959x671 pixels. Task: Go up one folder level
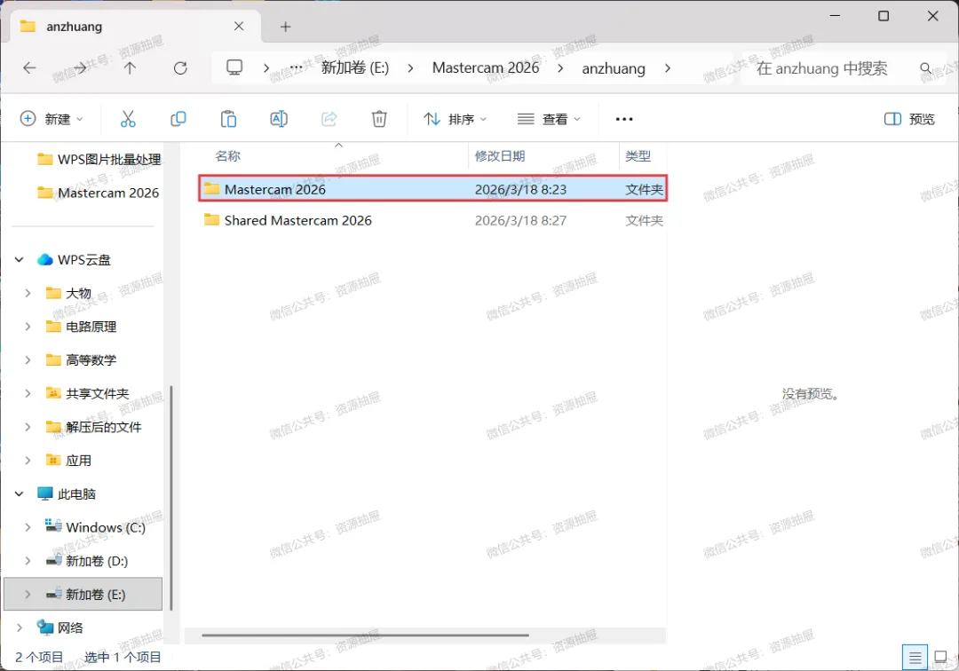tap(130, 67)
